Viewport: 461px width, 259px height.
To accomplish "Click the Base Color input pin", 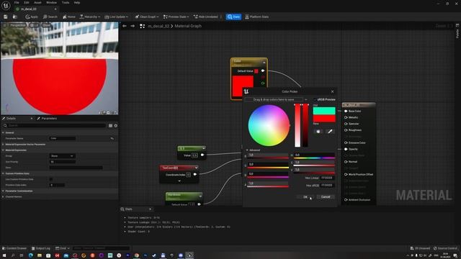I will pyautogui.click(x=346, y=111).
